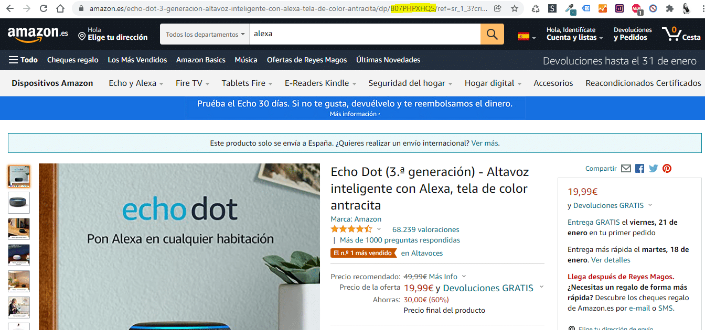Open the Todos los departamentos dropdown
Image resolution: width=705 pixels, height=330 pixels.
point(204,34)
